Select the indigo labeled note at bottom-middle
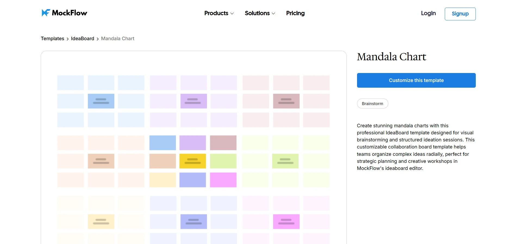This screenshot has width=513, height=244. click(x=193, y=221)
